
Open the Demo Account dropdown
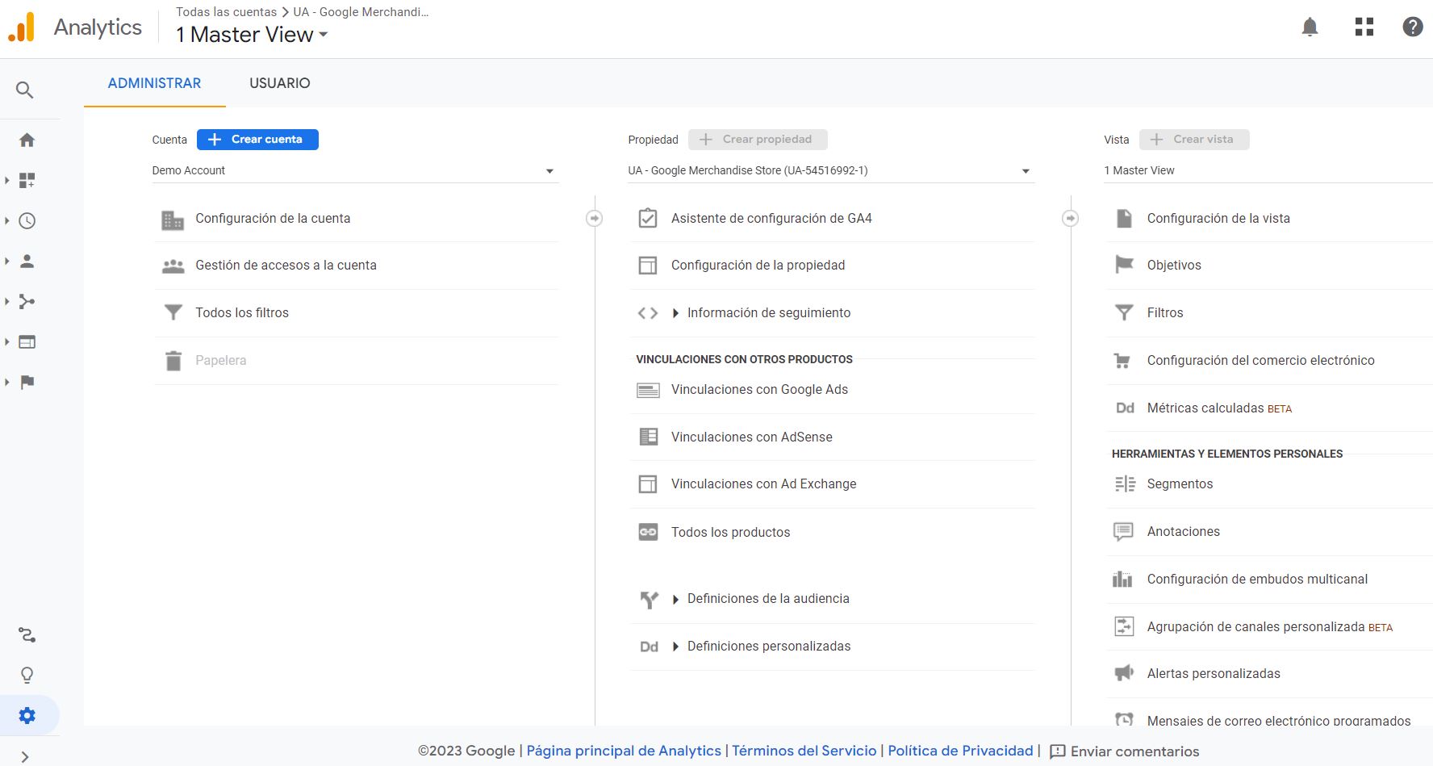(354, 171)
